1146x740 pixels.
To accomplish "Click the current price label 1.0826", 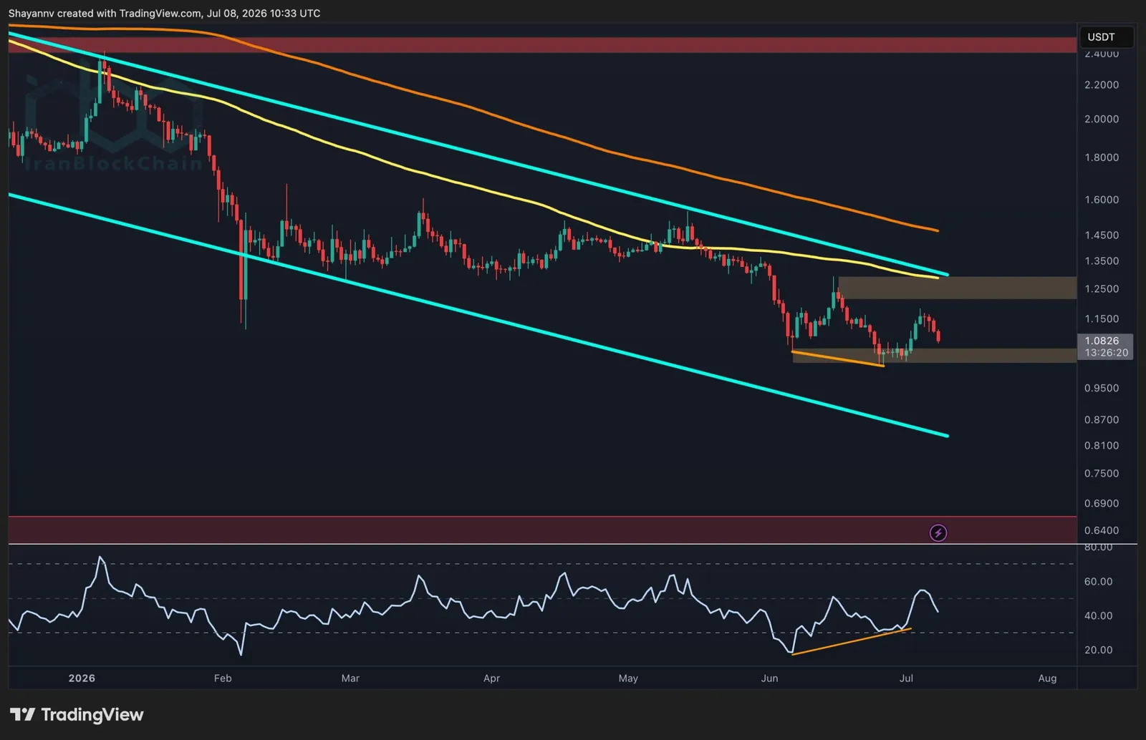I will 1102,341.
